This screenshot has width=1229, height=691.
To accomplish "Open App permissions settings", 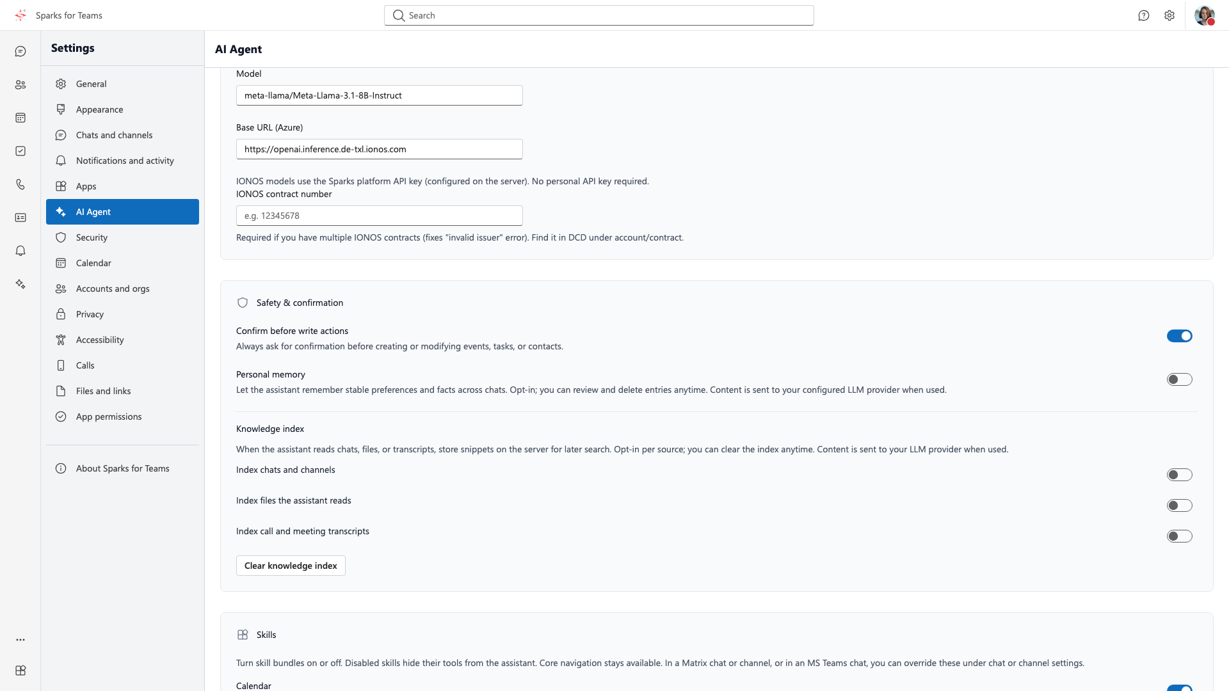I will 122,417.
